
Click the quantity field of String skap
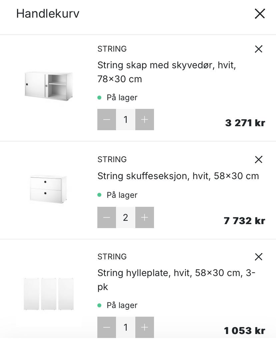pyautogui.click(x=126, y=120)
